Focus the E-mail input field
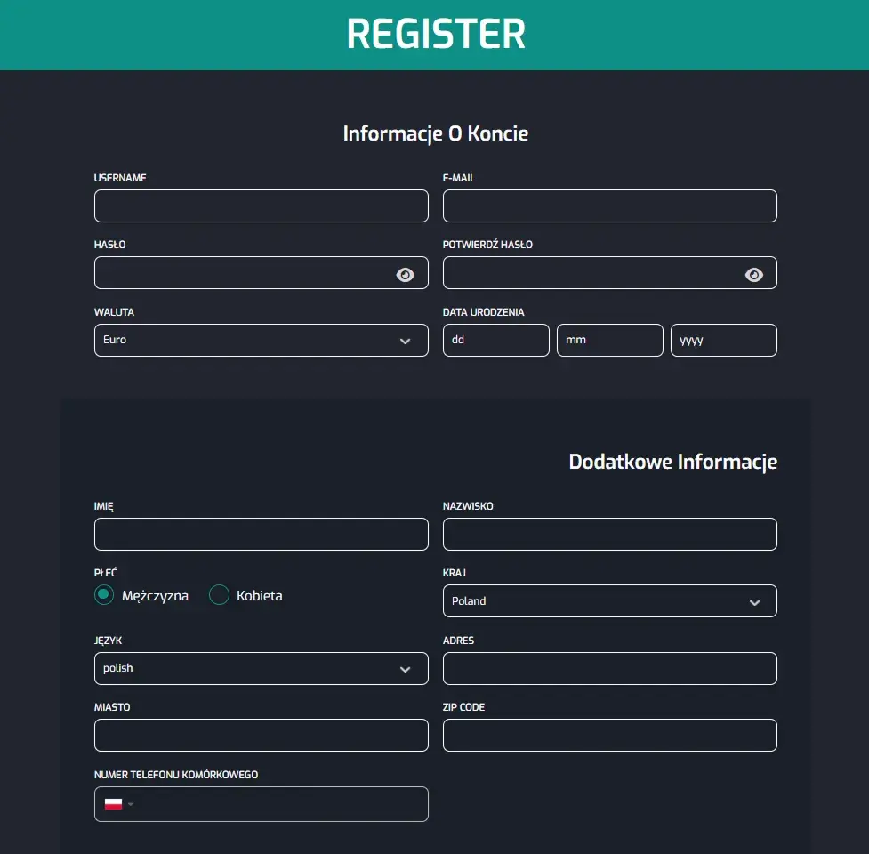The height and width of the screenshot is (854, 869). pos(609,206)
